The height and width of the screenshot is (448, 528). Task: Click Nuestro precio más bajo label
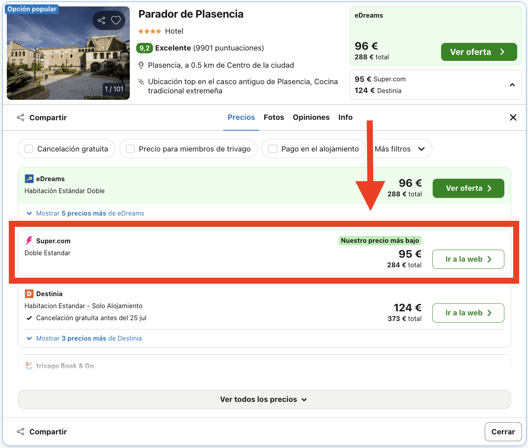tap(380, 240)
